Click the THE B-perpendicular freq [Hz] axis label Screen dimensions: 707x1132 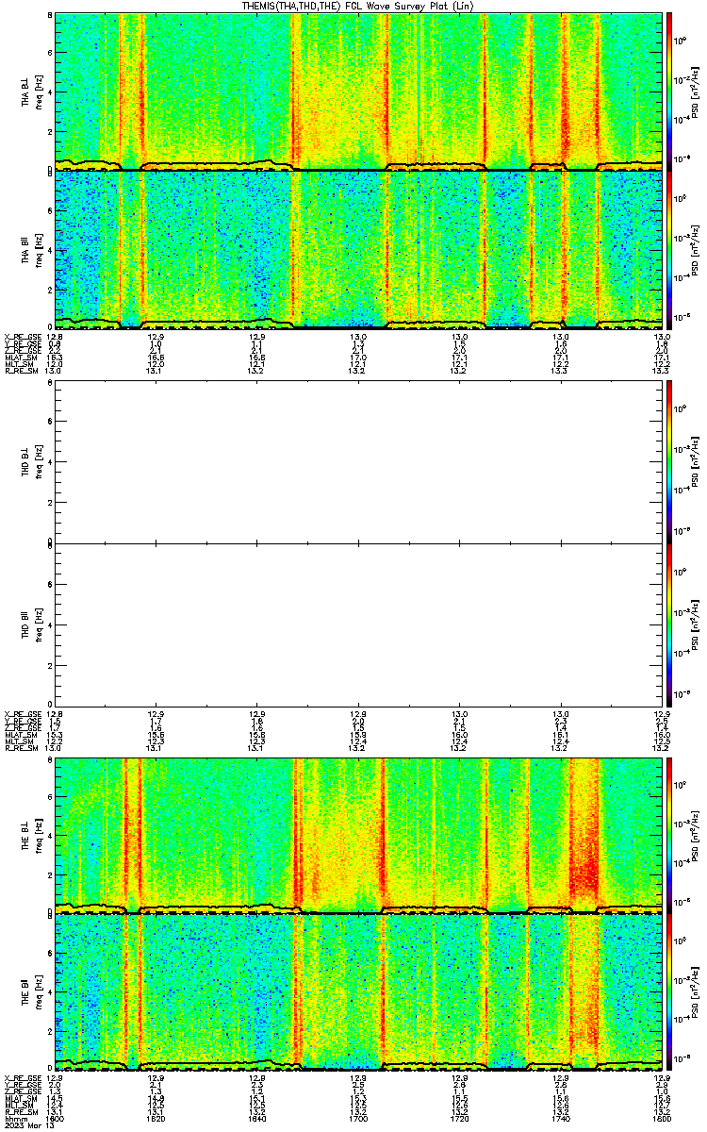coord(39,836)
